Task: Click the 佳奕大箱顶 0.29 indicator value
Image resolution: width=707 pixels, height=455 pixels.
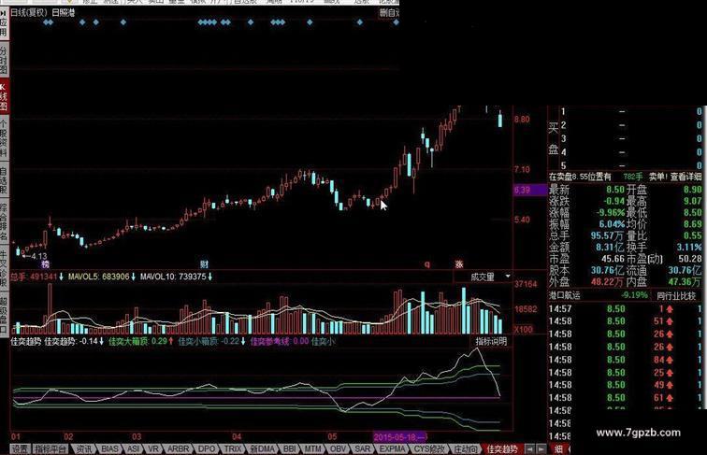Action: [x=141, y=341]
